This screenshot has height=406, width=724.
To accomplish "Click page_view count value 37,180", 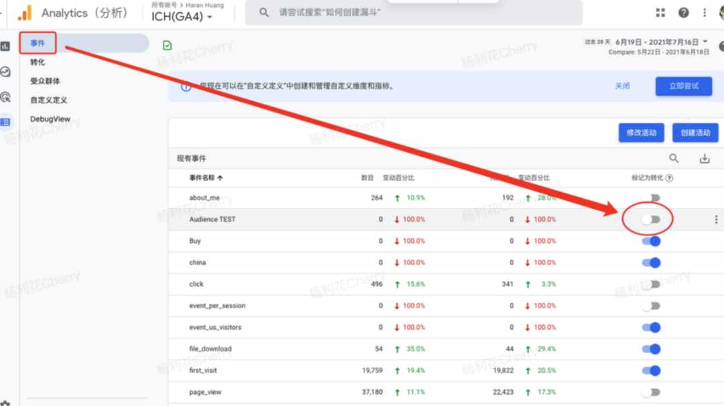I will tap(372, 392).
